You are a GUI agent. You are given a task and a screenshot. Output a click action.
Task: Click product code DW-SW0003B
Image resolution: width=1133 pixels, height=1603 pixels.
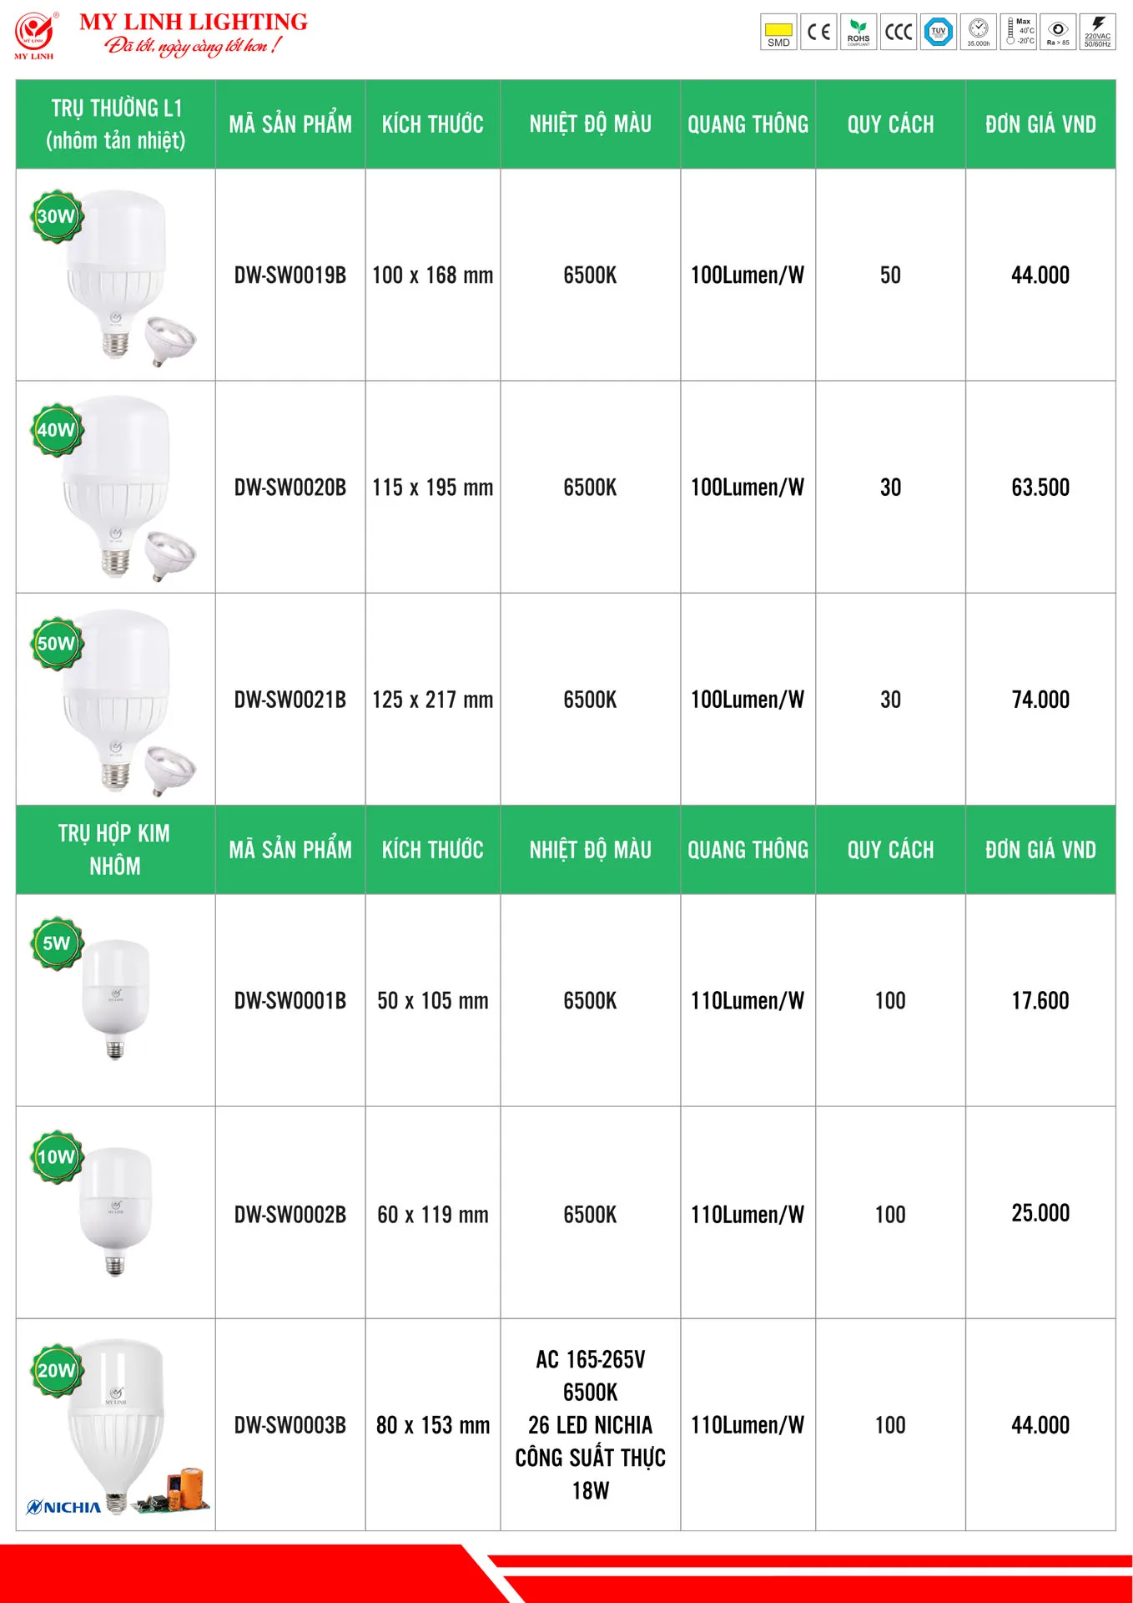click(x=290, y=1425)
